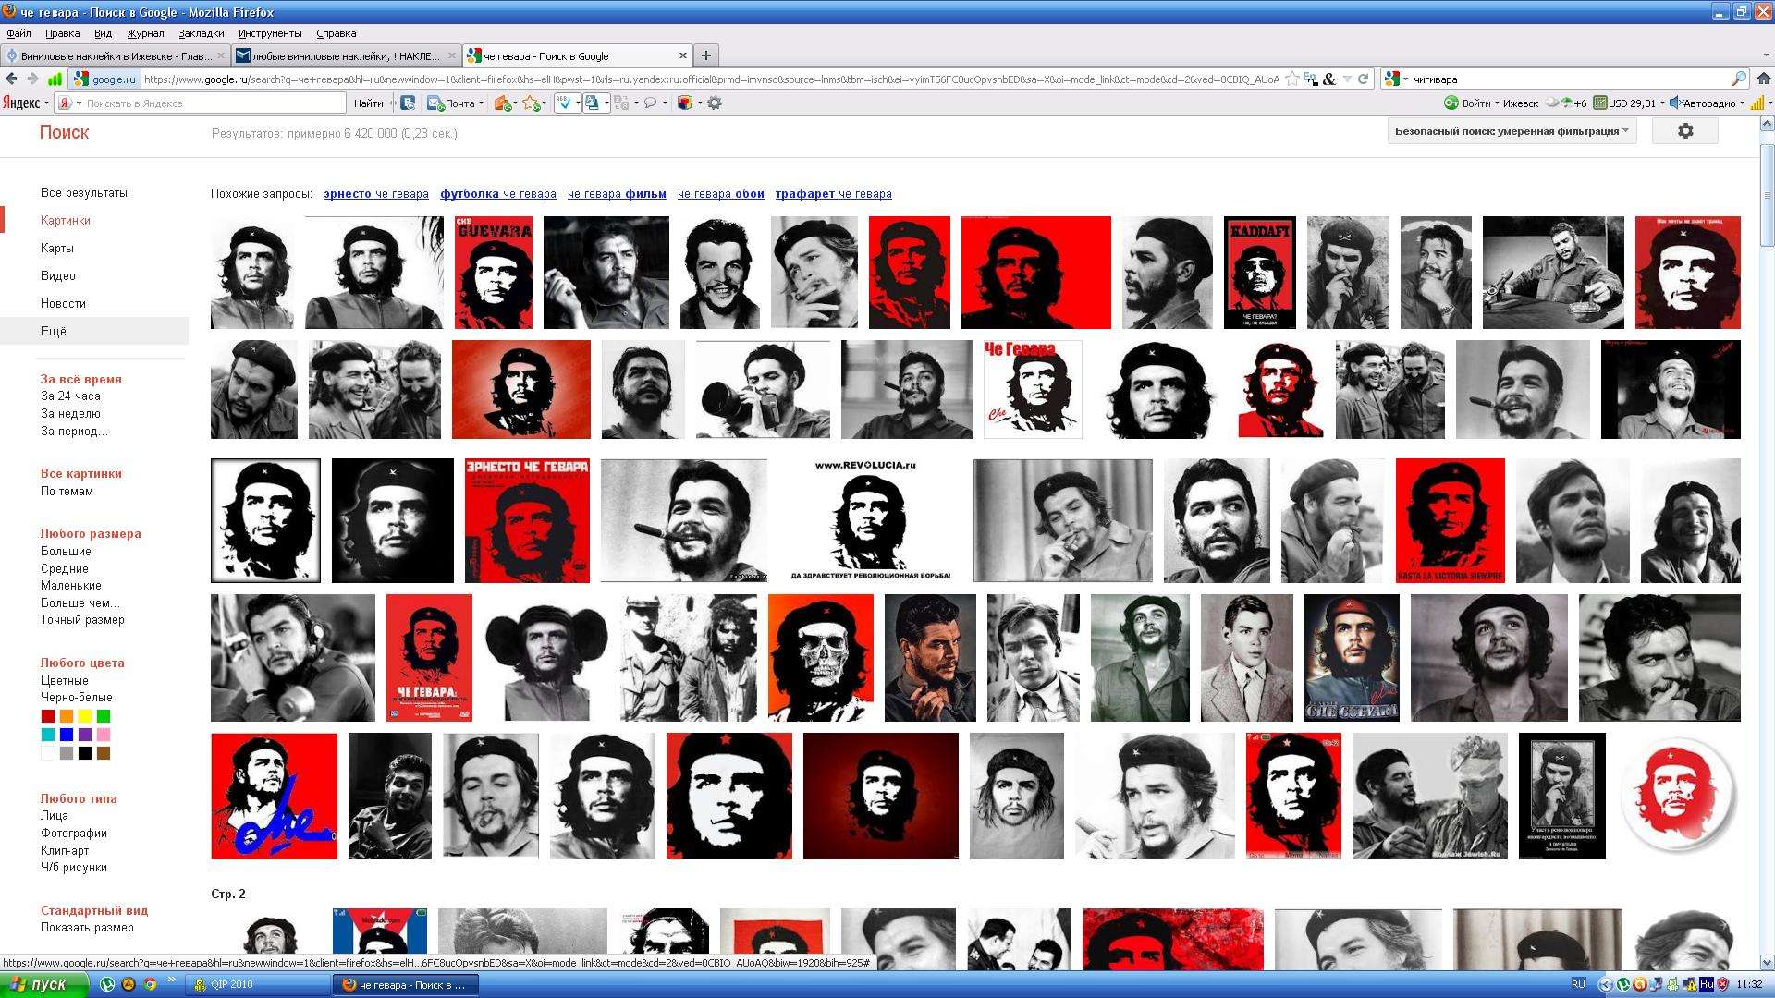Open the 'Закладки' bookmarks menu

201,33
